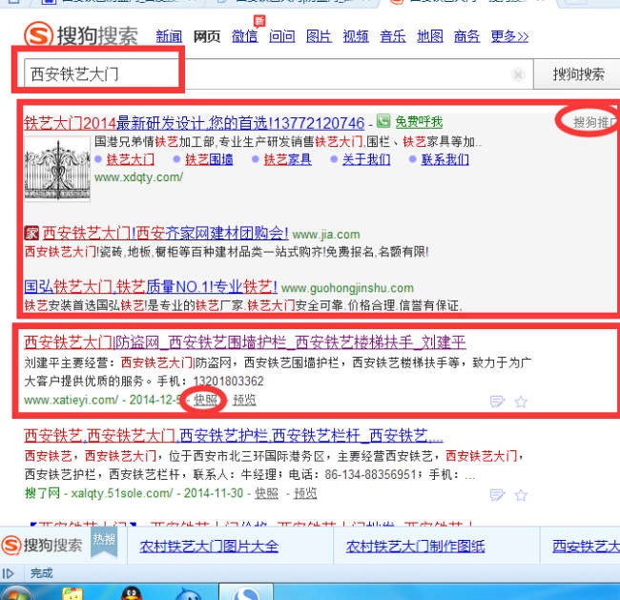Star the xatieyi.com result
The height and width of the screenshot is (600, 620).
point(521,402)
